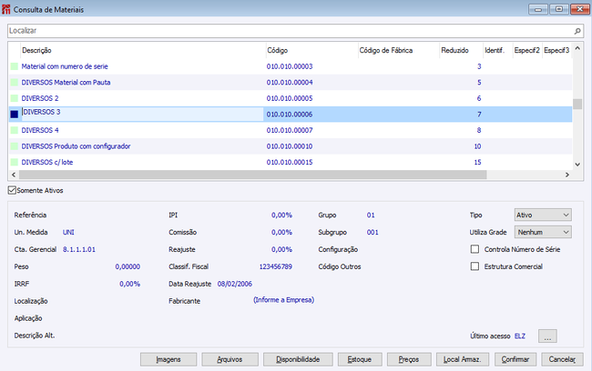Open the Utiliza Grade dropdown

pyautogui.click(x=543, y=232)
